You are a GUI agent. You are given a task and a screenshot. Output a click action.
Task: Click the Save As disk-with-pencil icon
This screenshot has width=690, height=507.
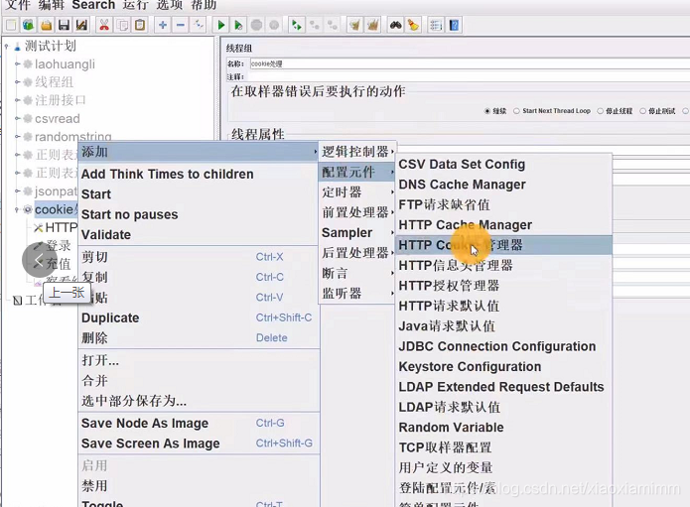pyautogui.click(x=81, y=25)
